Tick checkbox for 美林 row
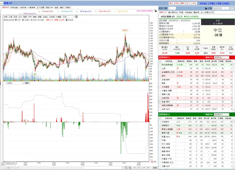This screenshot has height=170, width=235. pos(160,76)
